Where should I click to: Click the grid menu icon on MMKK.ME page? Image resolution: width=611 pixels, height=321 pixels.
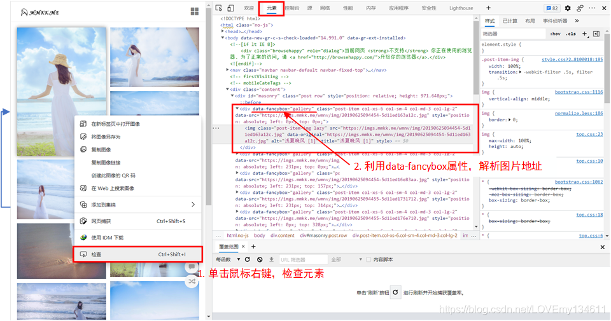(195, 11)
